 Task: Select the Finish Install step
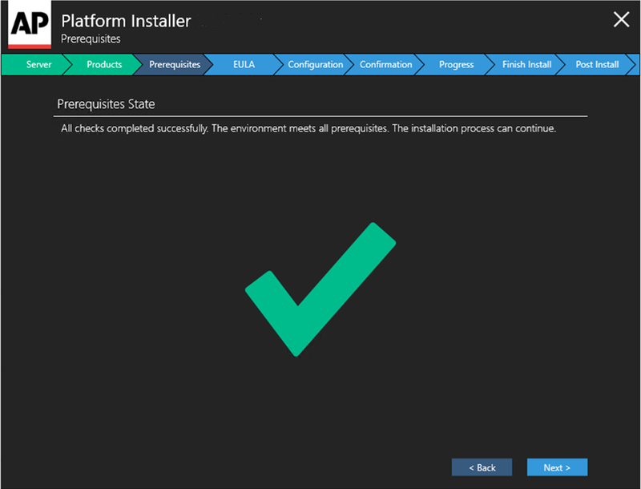click(526, 65)
